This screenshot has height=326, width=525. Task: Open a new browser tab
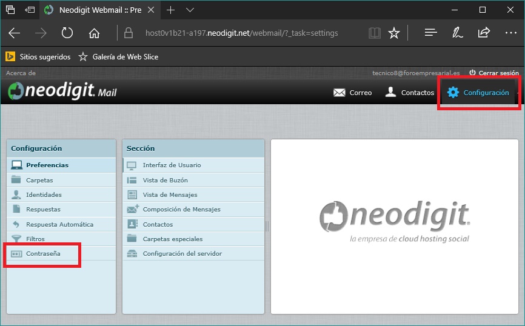coord(170,10)
